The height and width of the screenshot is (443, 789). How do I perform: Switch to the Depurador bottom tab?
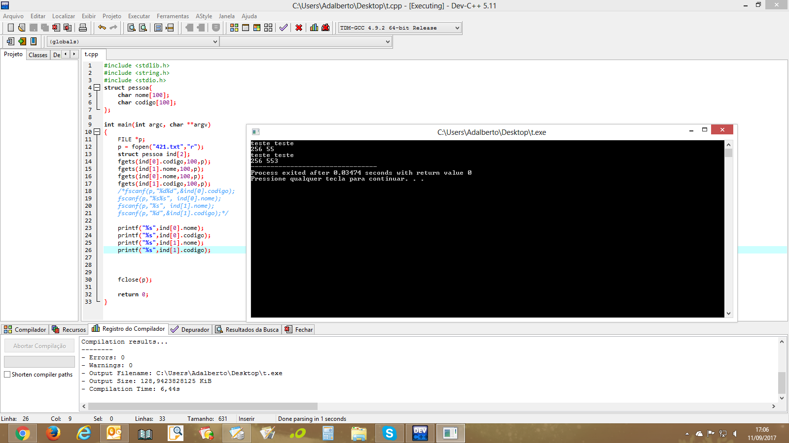pyautogui.click(x=190, y=329)
